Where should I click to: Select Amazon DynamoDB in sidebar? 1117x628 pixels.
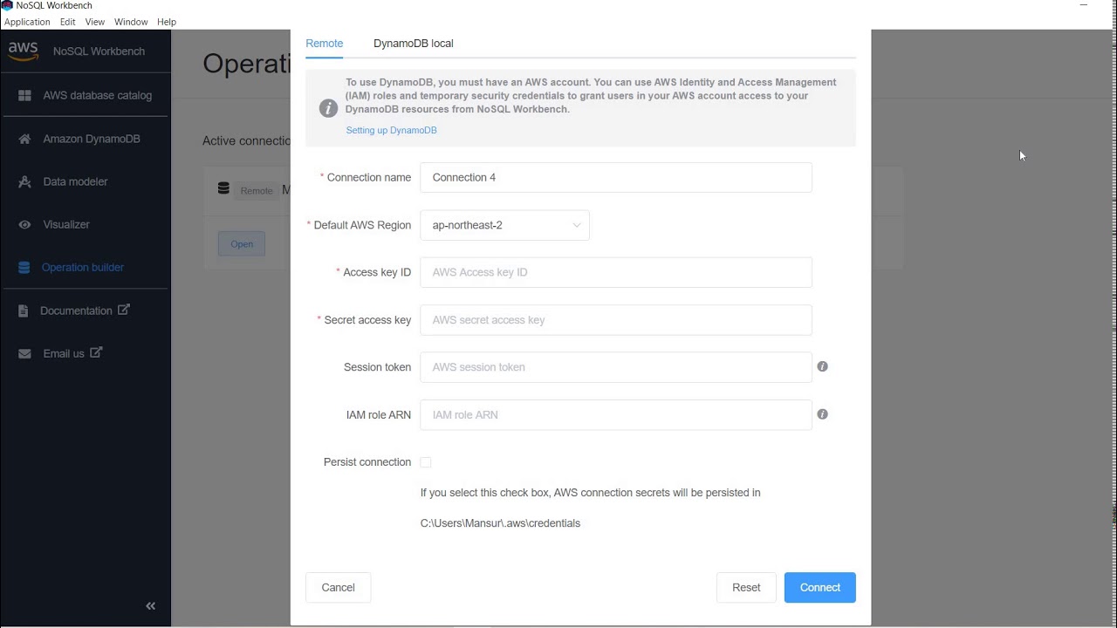tap(86, 139)
